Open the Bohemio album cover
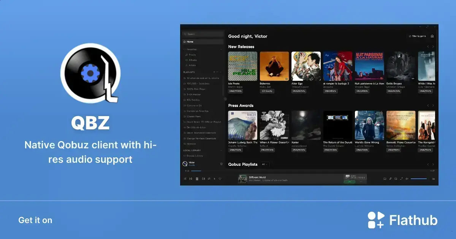 (x=274, y=66)
